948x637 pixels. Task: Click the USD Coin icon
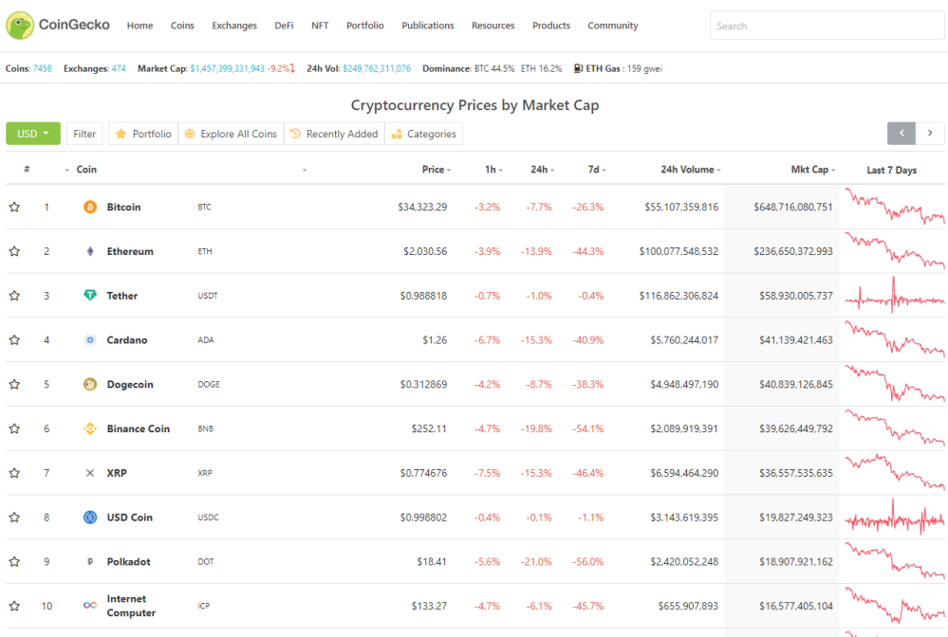click(90, 518)
